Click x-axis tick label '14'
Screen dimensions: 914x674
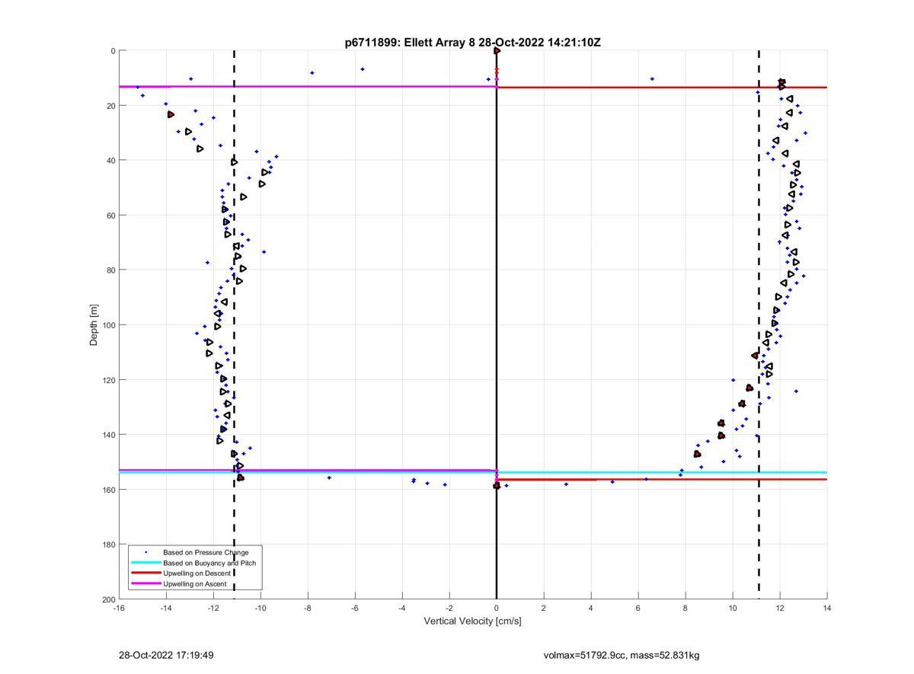pos(827,608)
